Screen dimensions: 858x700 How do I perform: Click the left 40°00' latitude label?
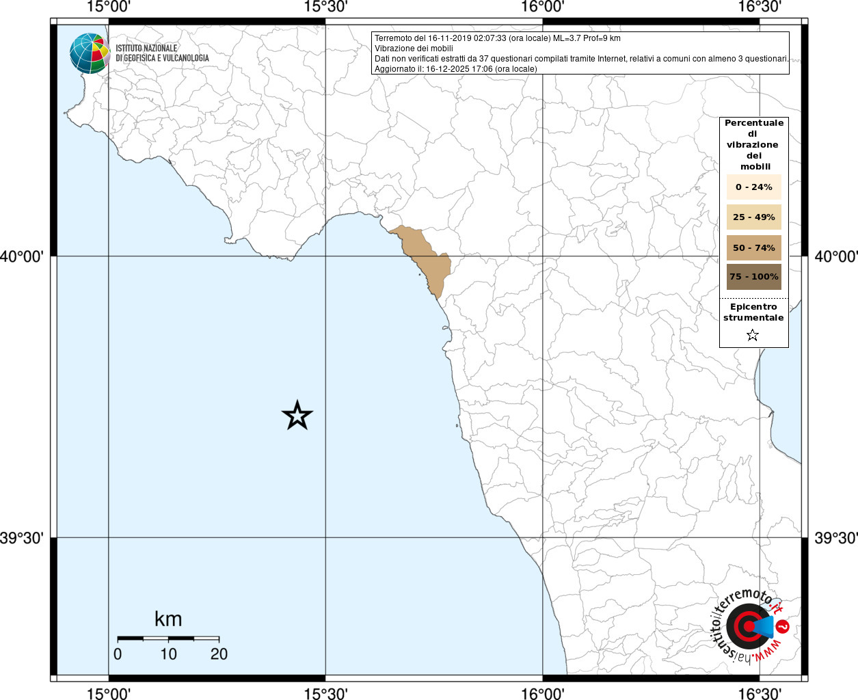[22, 257]
